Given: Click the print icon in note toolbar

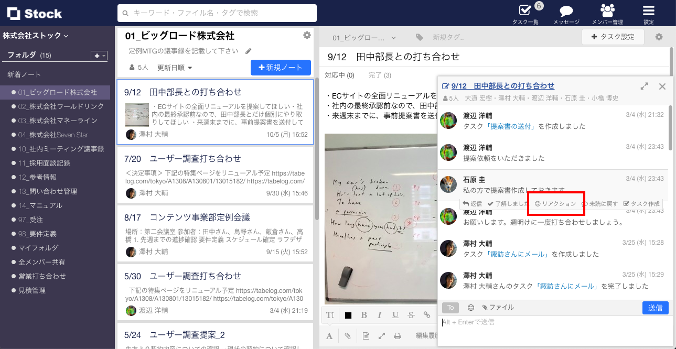Looking at the screenshot, I should pos(398,336).
